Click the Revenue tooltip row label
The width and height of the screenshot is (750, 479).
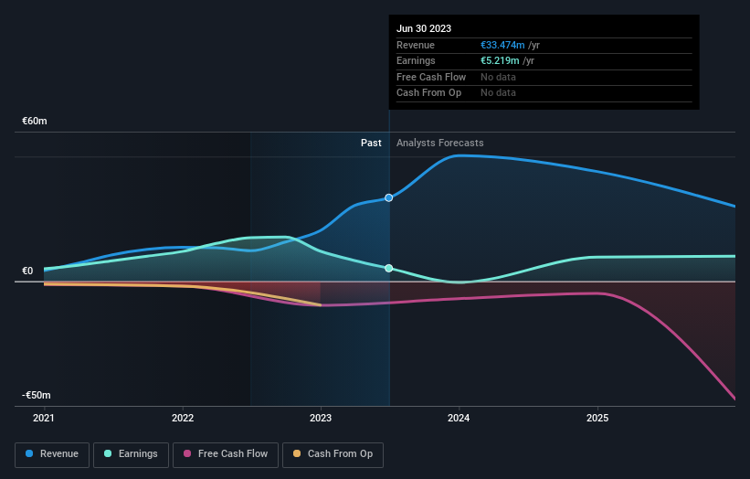(x=416, y=45)
